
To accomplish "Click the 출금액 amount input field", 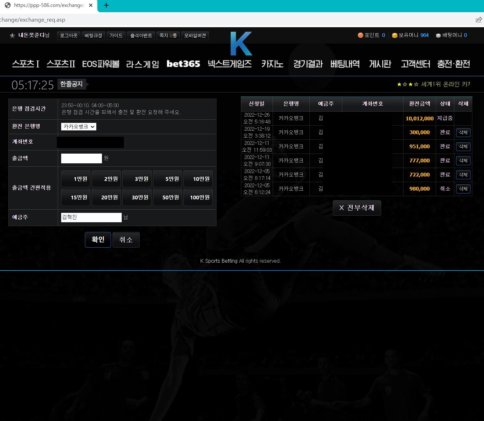I will 82,158.
